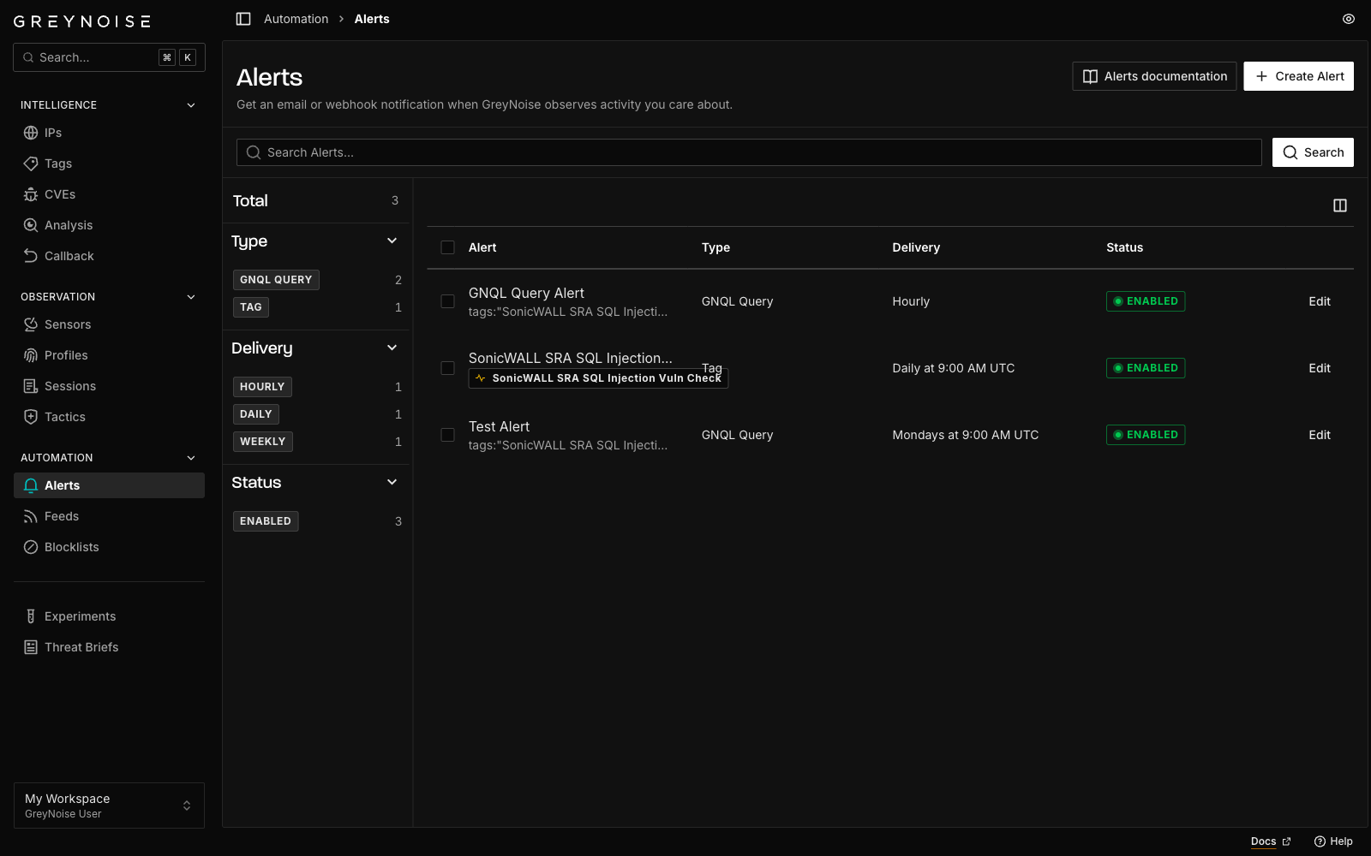Collapse the Type filter chevron

(392, 241)
